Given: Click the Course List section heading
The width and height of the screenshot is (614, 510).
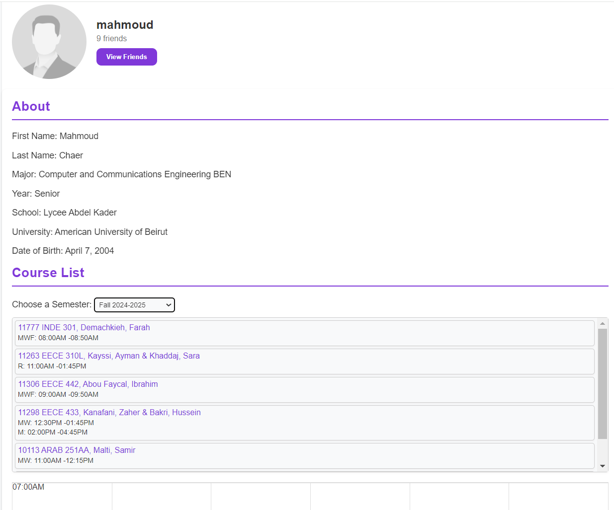Looking at the screenshot, I should 48,273.
